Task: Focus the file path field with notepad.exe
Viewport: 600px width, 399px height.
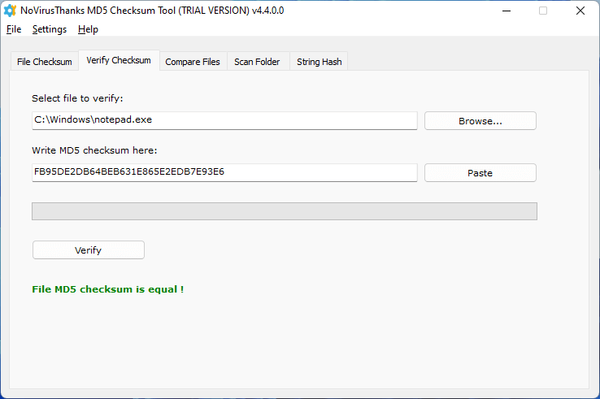Action: pos(224,120)
